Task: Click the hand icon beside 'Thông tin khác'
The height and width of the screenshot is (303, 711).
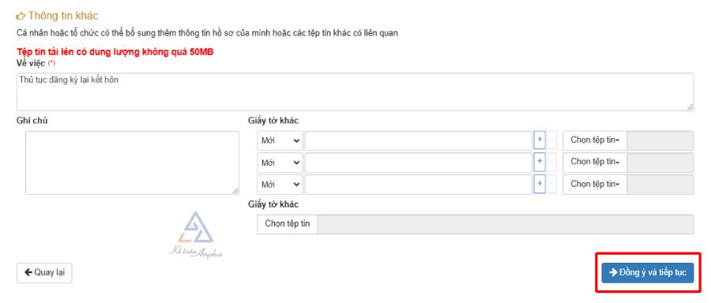Action: tap(21, 17)
